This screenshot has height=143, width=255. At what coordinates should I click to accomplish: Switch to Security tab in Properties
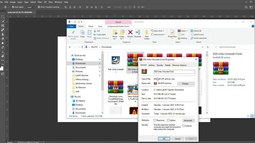160,65
